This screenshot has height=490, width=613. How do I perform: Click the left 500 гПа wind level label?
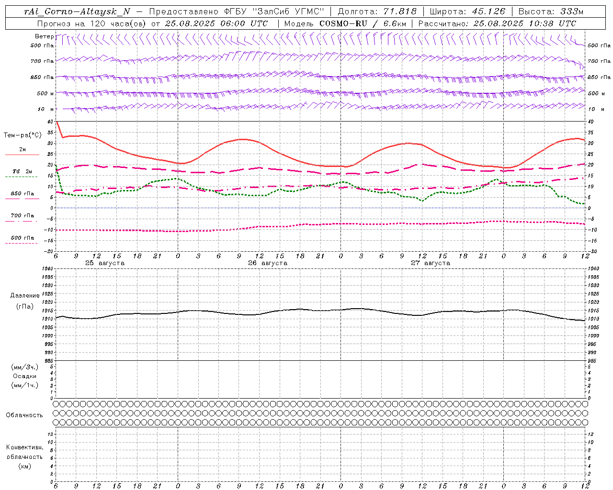point(42,45)
